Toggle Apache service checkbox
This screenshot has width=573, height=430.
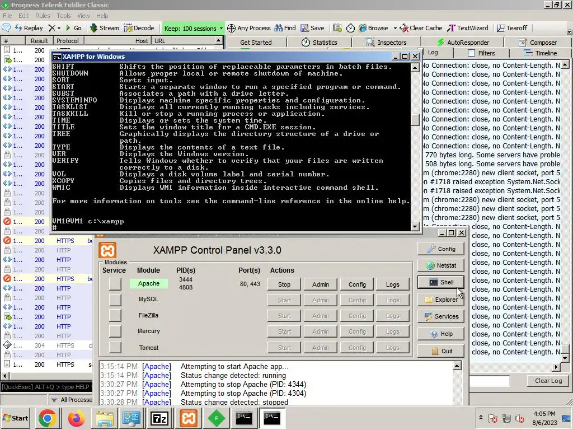(115, 284)
